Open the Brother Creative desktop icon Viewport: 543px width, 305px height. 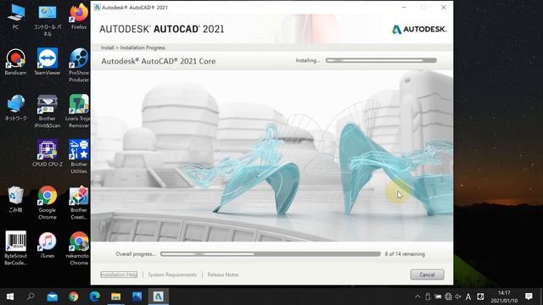point(79,202)
